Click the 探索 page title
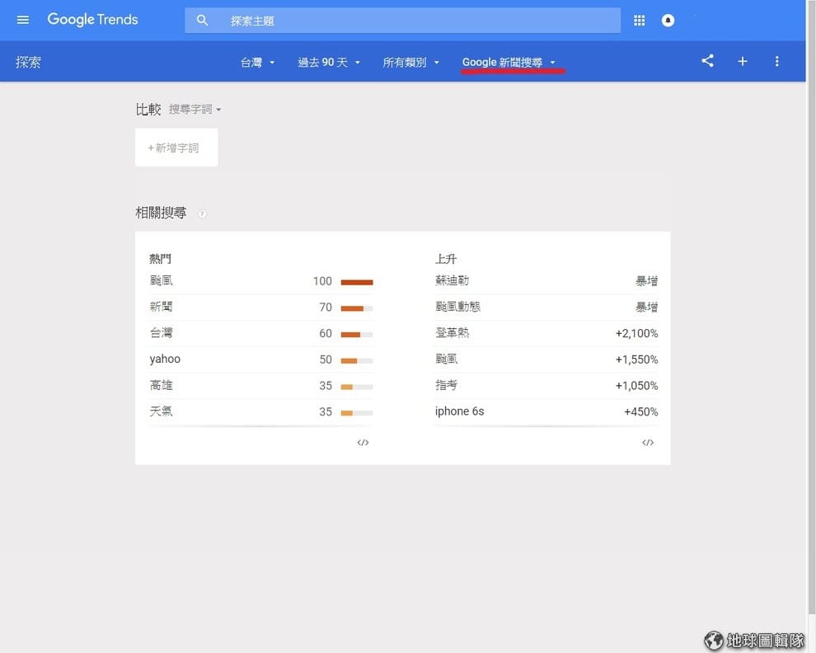Viewport: 816px width, 653px height. pyautogui.click(x=28, y=63)
